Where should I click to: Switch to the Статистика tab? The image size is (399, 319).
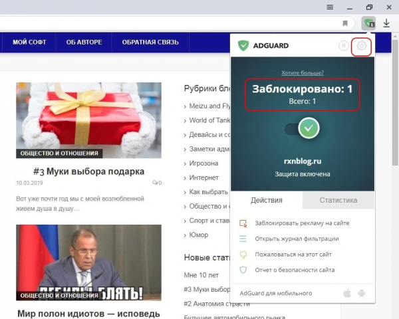coord(338,200)
